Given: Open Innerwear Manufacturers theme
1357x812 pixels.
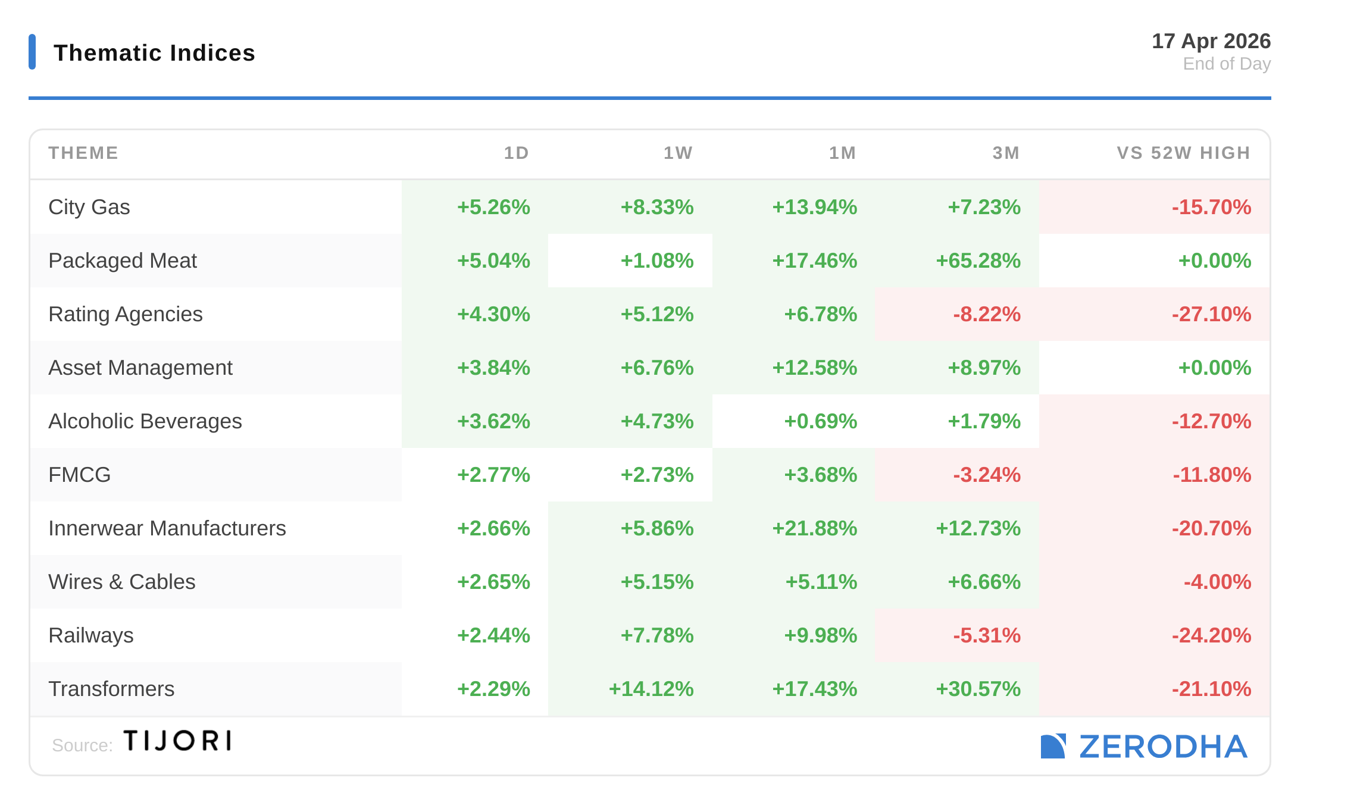Looking at the screenshot, I should click(x=167, y=528).
